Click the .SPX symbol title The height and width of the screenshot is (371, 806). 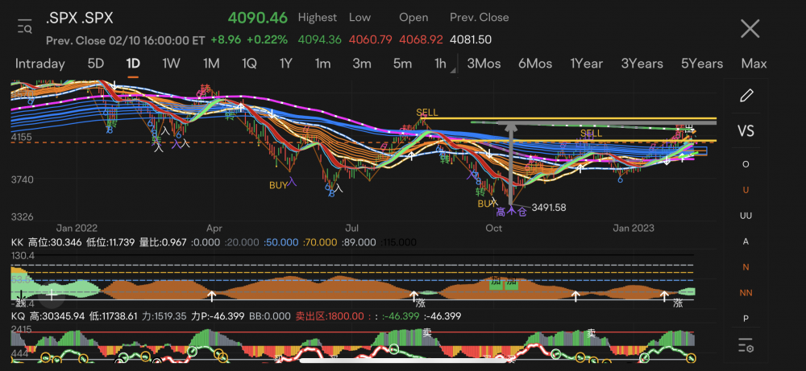[x=79, y=19]
